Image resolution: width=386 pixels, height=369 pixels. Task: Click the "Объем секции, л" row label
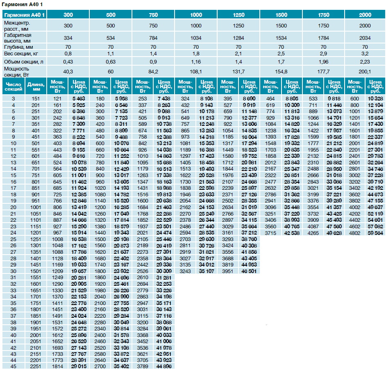point(24,61)
